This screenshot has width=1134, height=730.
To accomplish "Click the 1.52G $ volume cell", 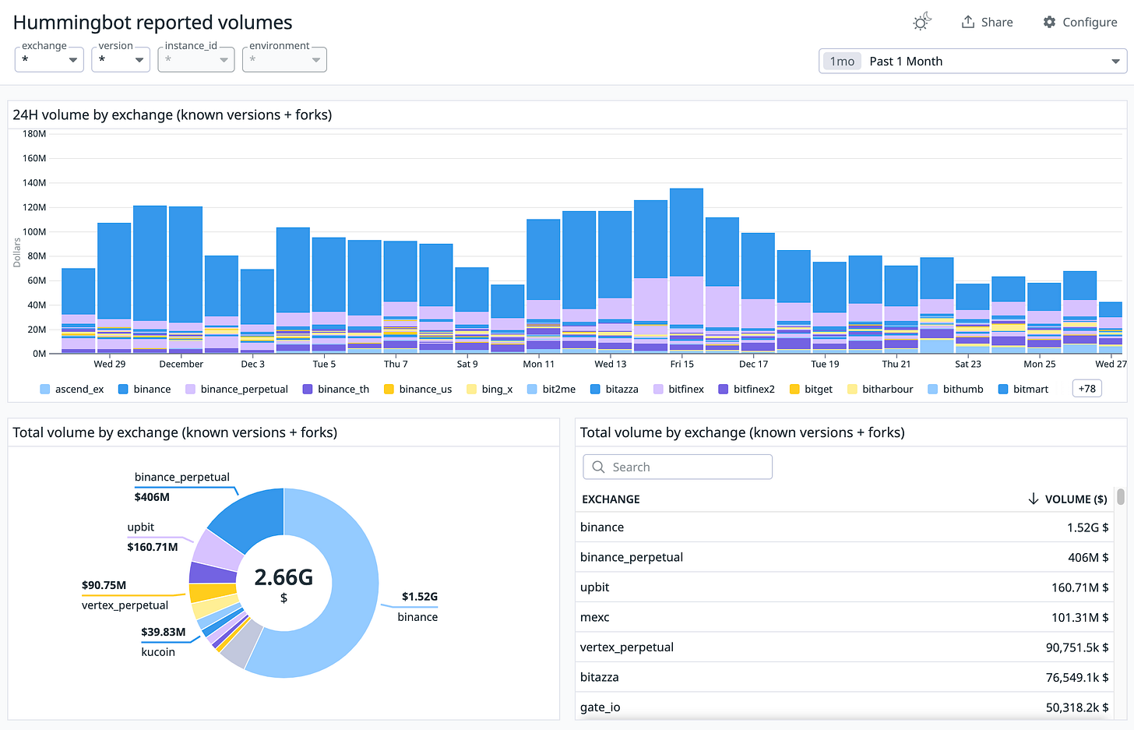I will (1088, 527).
